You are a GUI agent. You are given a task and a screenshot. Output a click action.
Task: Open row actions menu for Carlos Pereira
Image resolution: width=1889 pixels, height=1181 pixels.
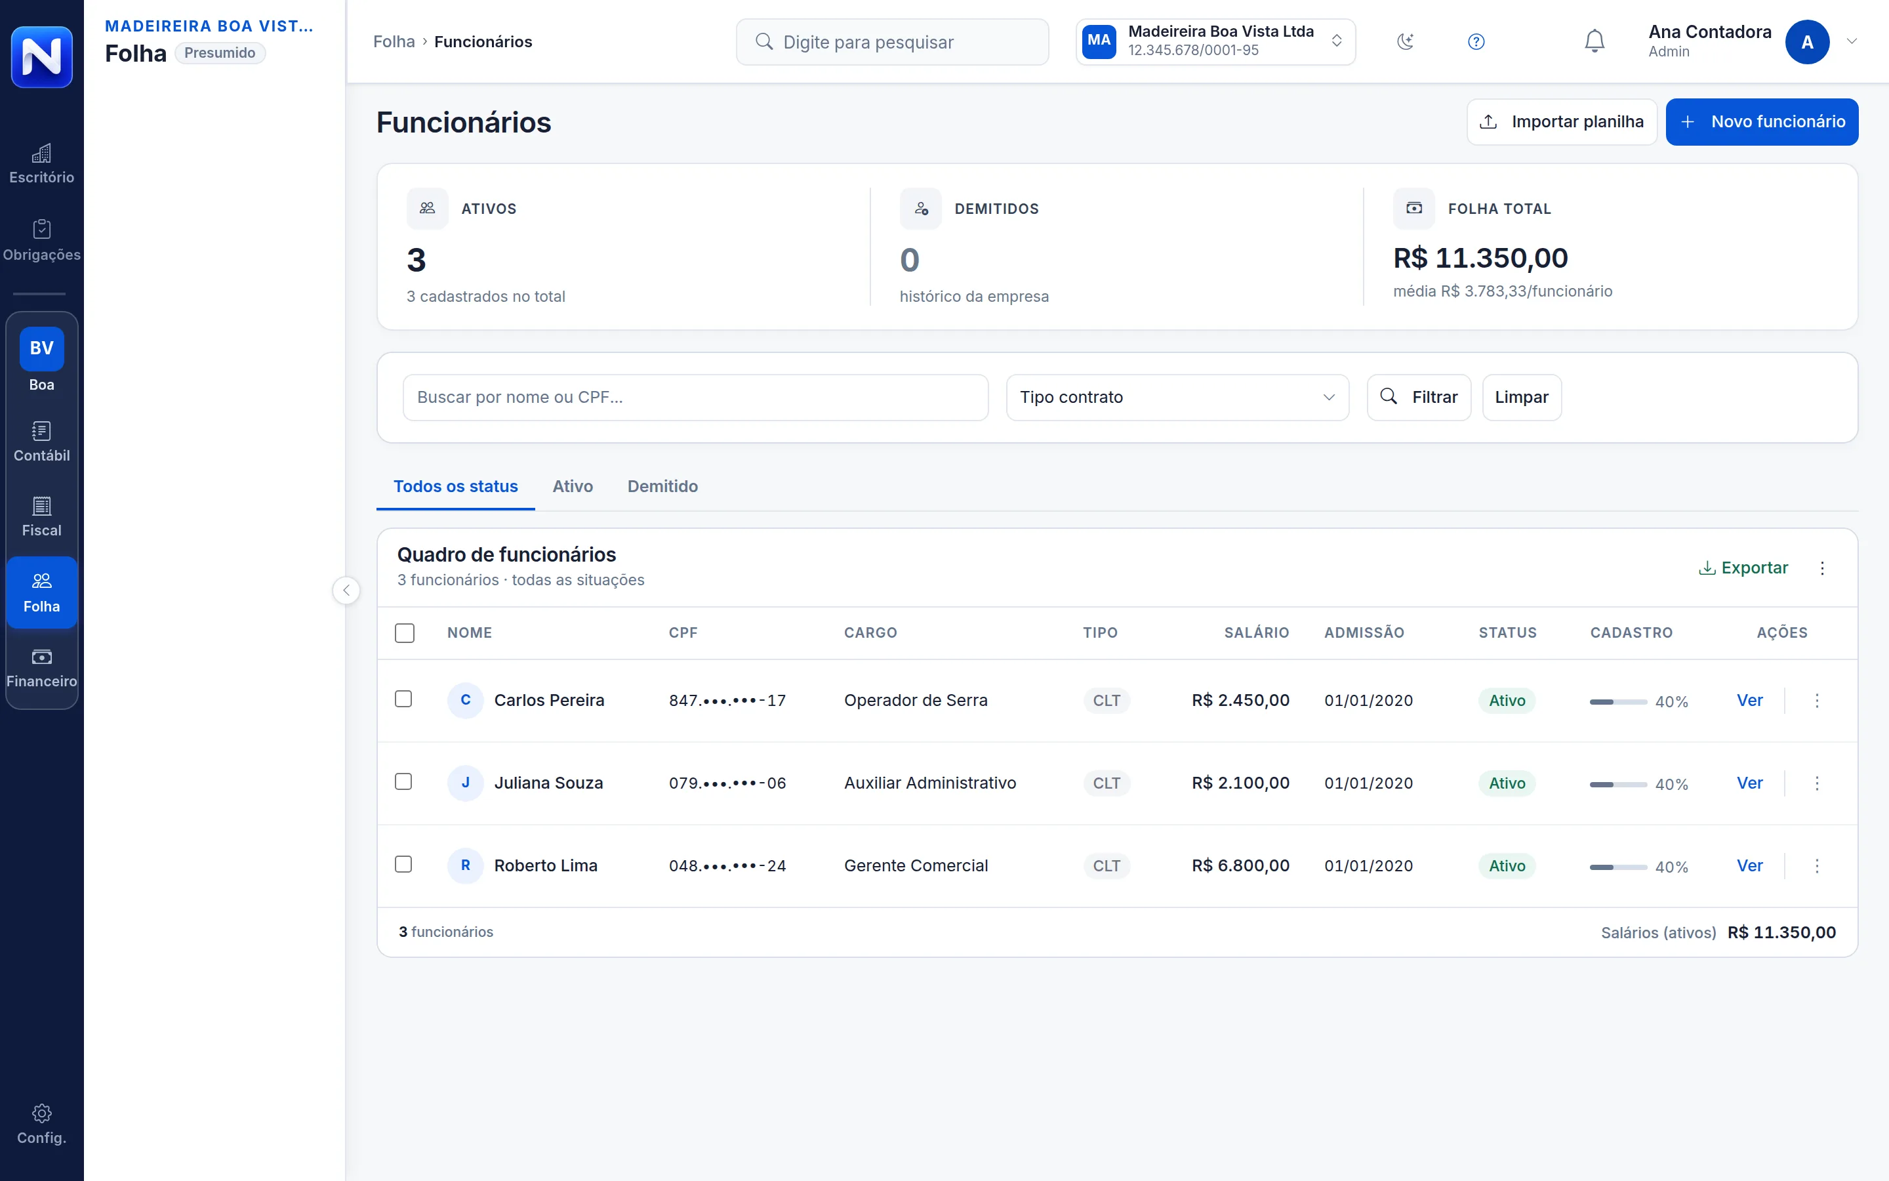tap(1816, 701)
